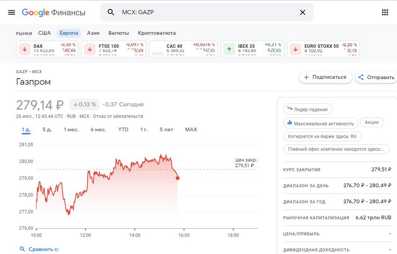Screen dimensions: 397x254
Task: Select the 1 мес. chart range
Action: tap(71, 129)
